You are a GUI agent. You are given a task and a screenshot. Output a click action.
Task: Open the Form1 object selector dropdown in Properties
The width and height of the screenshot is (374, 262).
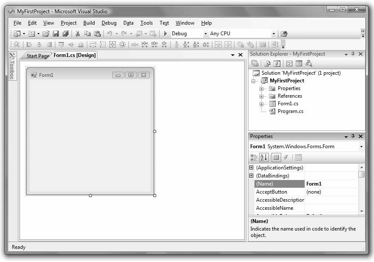click(x=361, y=146)
